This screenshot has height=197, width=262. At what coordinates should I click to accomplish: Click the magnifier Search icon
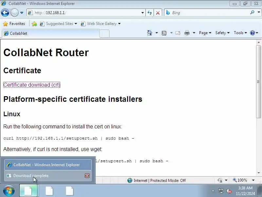[x=252, y=12]
